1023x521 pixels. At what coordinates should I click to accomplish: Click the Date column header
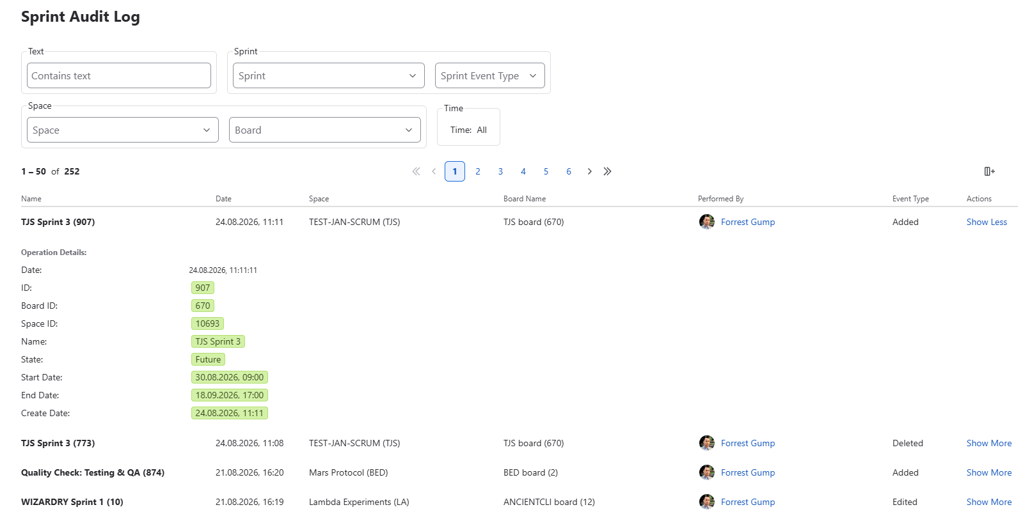pyautogui.click(x=223, y=199)
